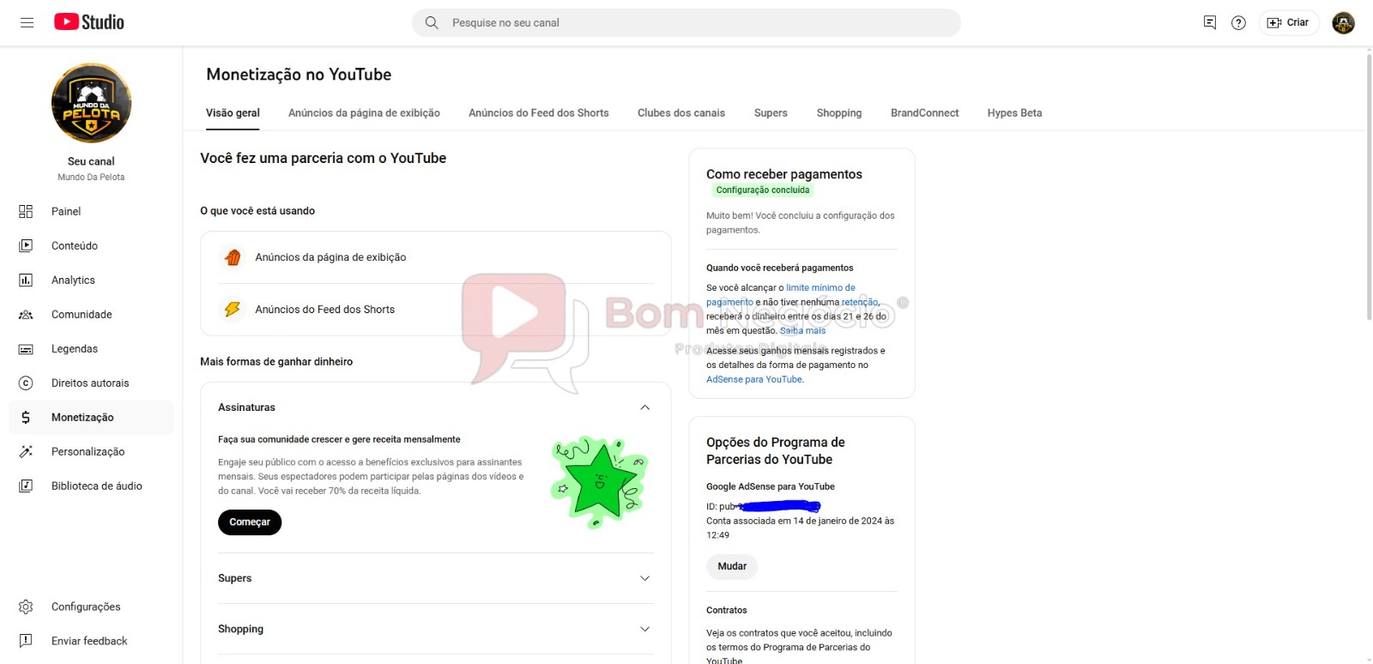Click the Começar button
The width and height of the screenshot is (1373, 664).
tap(250, 522)
